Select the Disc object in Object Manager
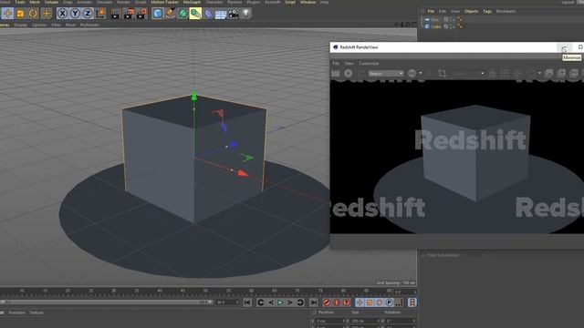This screenshot has width=584, height=328. [435, 20]
